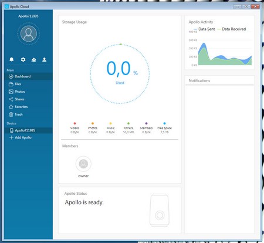
Task: Open settings gear icon in sidebar
Action: tap(23, 59)
